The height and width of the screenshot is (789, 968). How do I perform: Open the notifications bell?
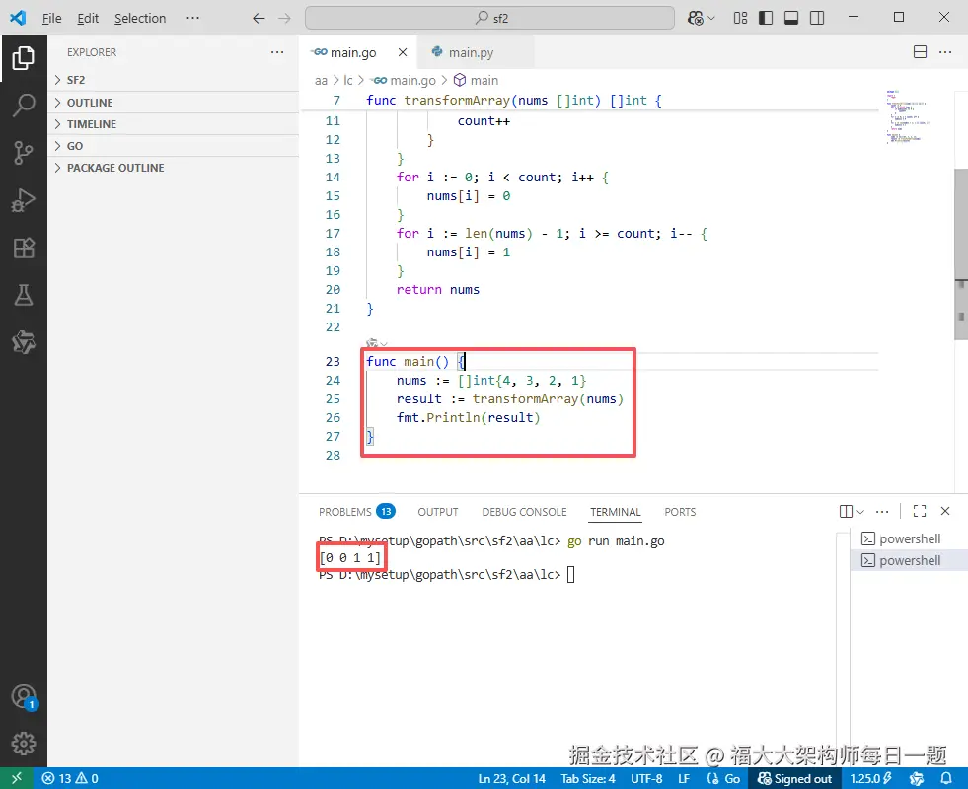pos(945,778)
